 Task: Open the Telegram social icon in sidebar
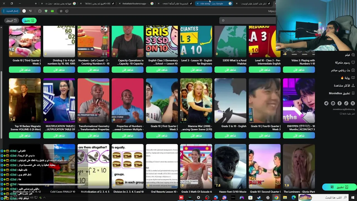pyautogui.click(x=326, y=103)
